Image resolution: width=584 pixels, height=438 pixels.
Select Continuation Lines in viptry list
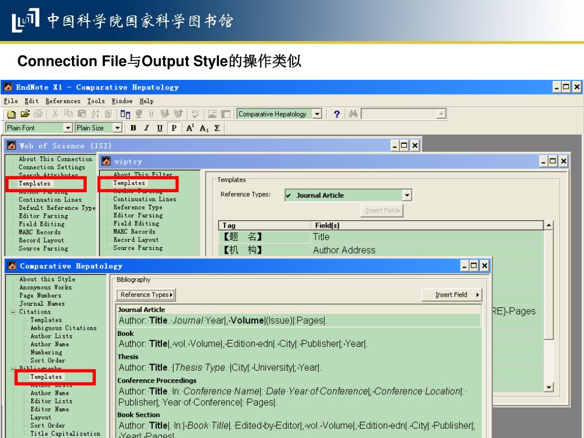coord(145,199)
